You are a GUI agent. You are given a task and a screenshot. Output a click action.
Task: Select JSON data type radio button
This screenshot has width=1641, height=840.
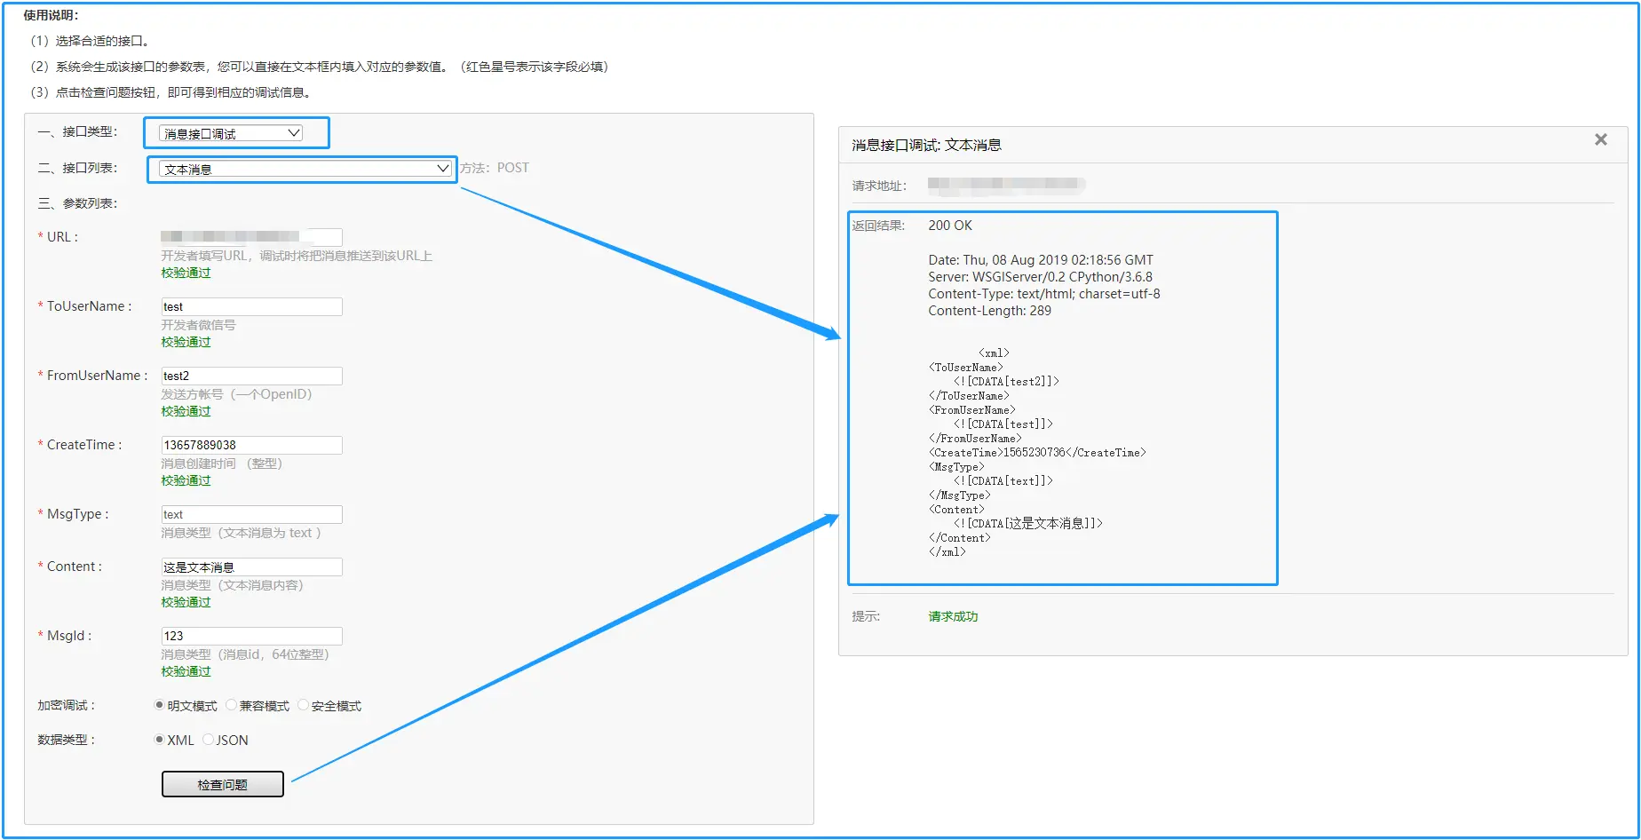208,740
